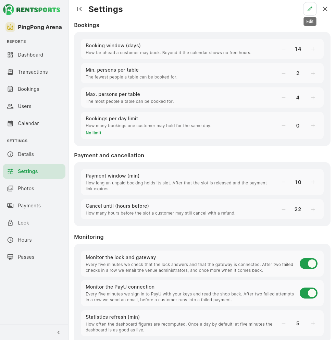Click the Calendar icon in sidebar
This screenshot has height=340, width=336.
[10, 123]
